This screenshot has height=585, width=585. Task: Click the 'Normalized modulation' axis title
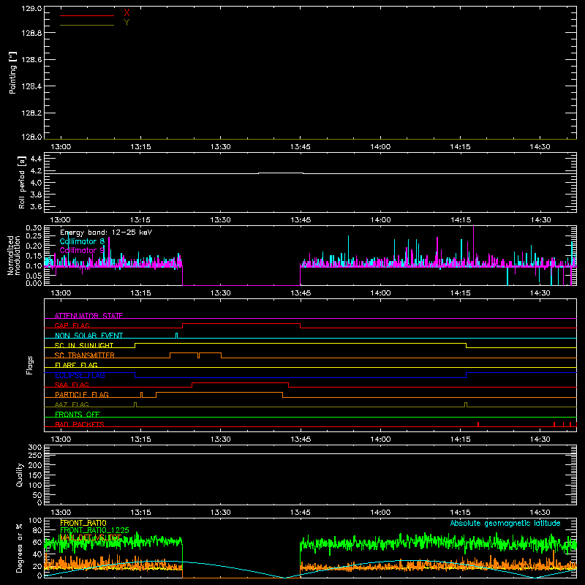13,255
